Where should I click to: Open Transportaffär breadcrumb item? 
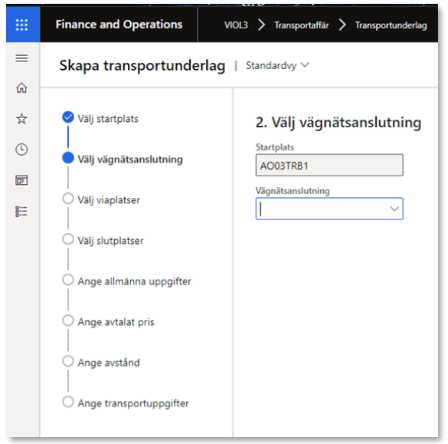(x=302, y=25)
